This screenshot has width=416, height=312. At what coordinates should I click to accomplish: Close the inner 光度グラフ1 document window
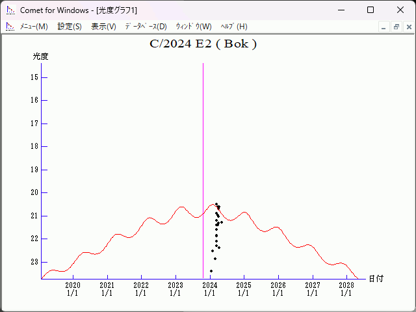point(408,27)
